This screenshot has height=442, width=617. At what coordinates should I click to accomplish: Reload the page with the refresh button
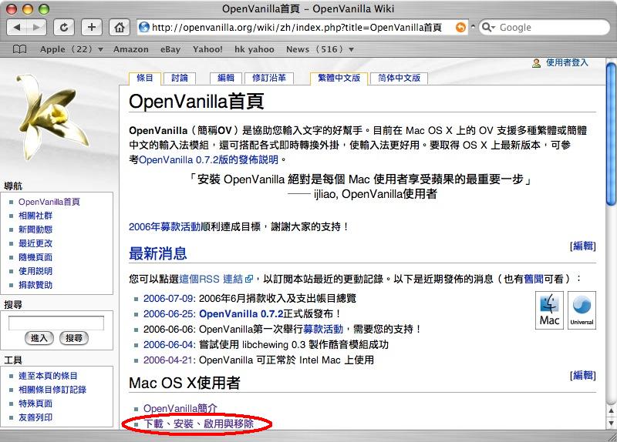pyautogui.click(x=64, y=27)
